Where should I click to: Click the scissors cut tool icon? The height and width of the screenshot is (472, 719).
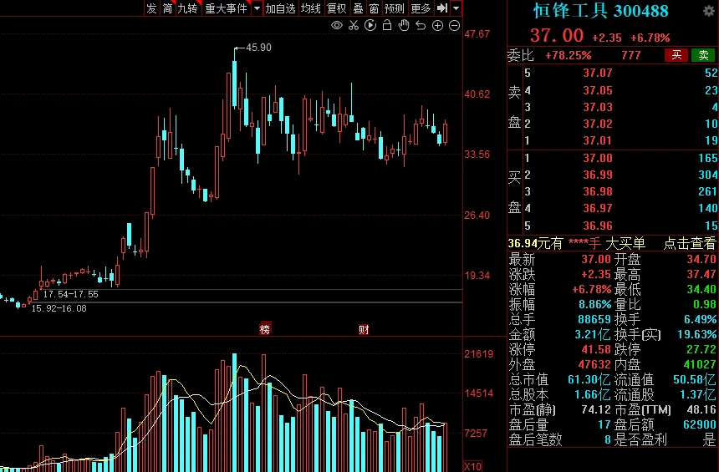tap(354, 26)
